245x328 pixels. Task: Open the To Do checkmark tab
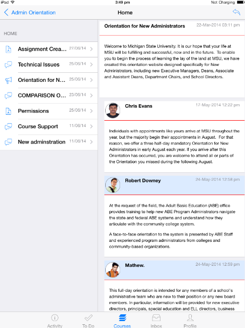coord(88,318)
